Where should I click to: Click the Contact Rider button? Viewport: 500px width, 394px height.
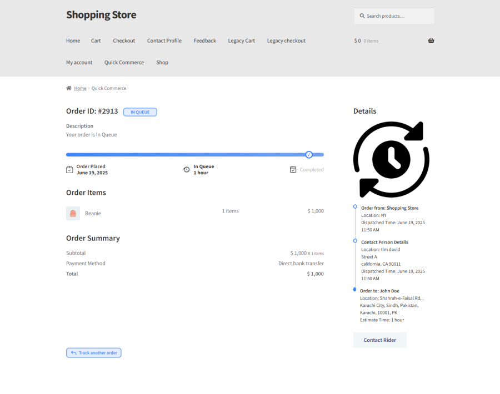coord(379,340)
